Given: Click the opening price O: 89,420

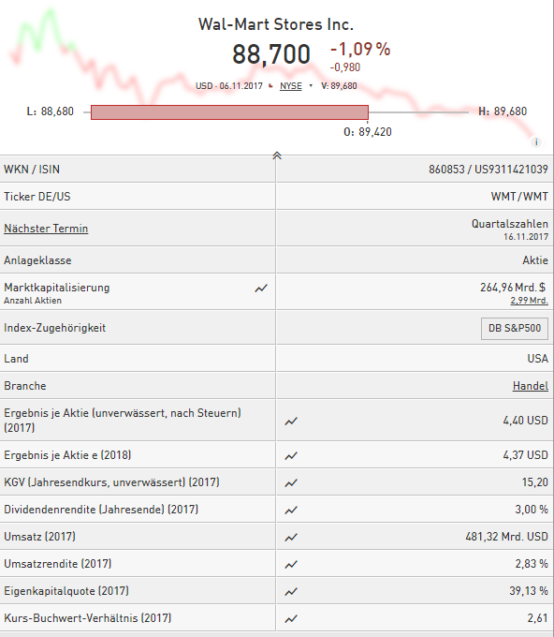Looking at the screenshot, I should [x=368, y=132].
